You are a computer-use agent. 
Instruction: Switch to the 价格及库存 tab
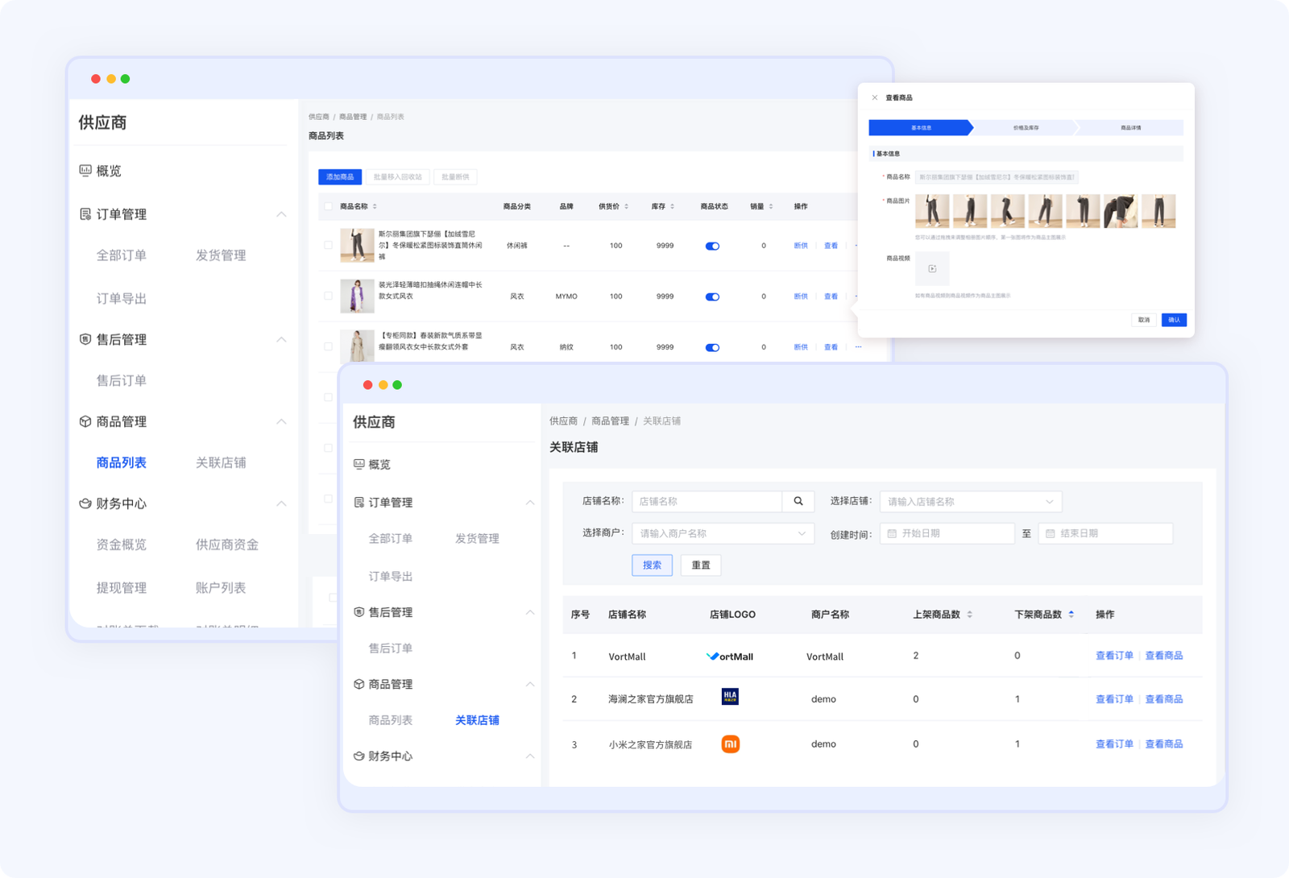point(1025,126)
